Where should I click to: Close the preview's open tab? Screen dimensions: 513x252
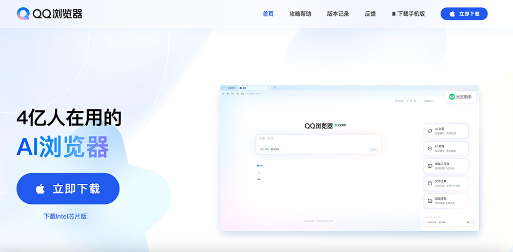tap(269, 88)
